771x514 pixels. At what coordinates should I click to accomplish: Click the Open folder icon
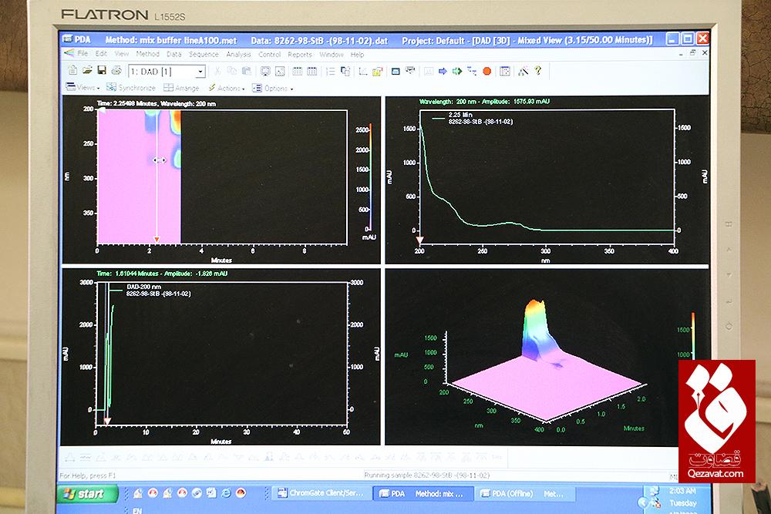[86, 71]
